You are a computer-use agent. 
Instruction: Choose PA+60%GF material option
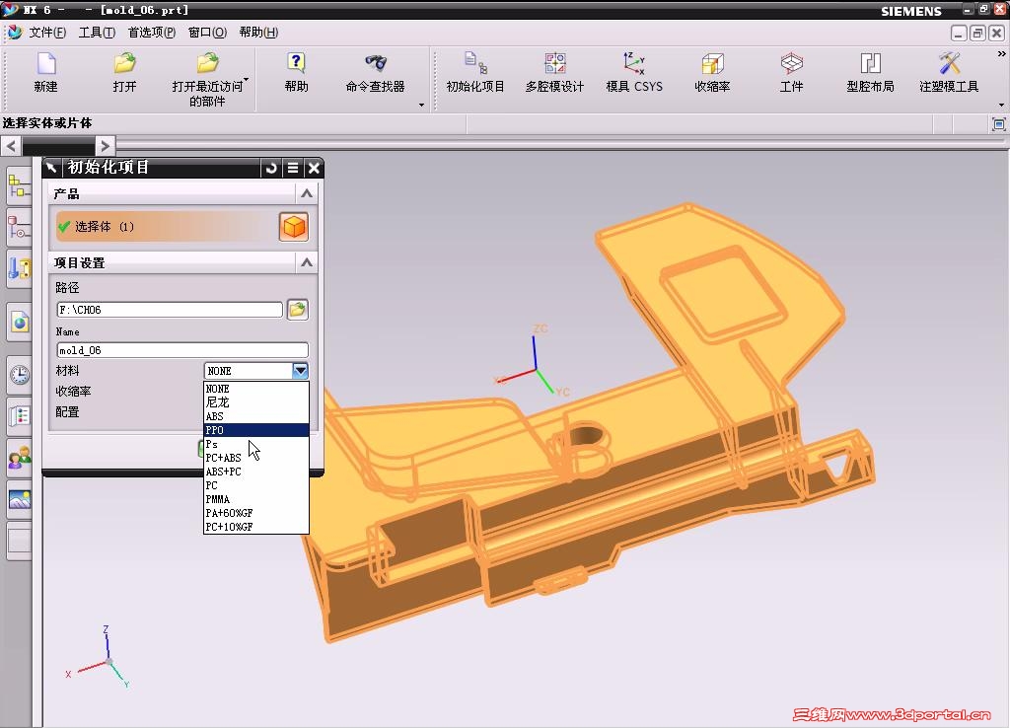click(x=256, y=514)
